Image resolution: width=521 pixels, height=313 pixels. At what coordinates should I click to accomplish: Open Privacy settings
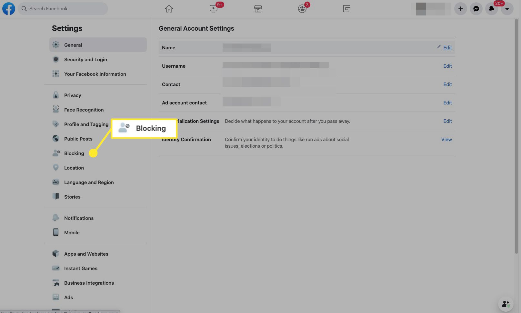coord(98,95)
